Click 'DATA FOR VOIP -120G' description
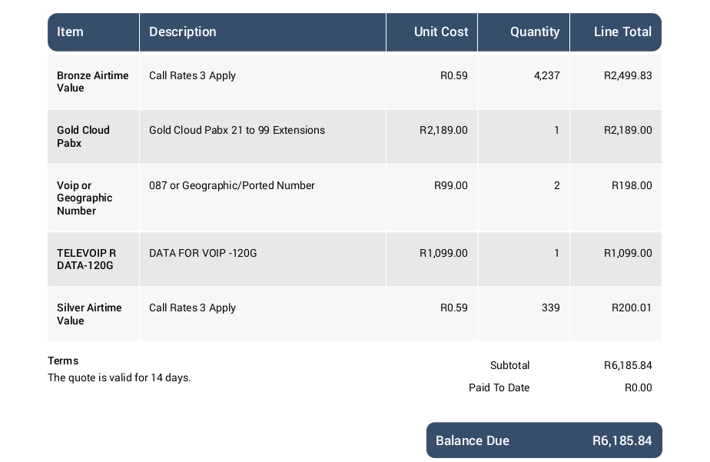Image resolution: width=710 pixels, height=462 pixels. [x=203, y=253]
